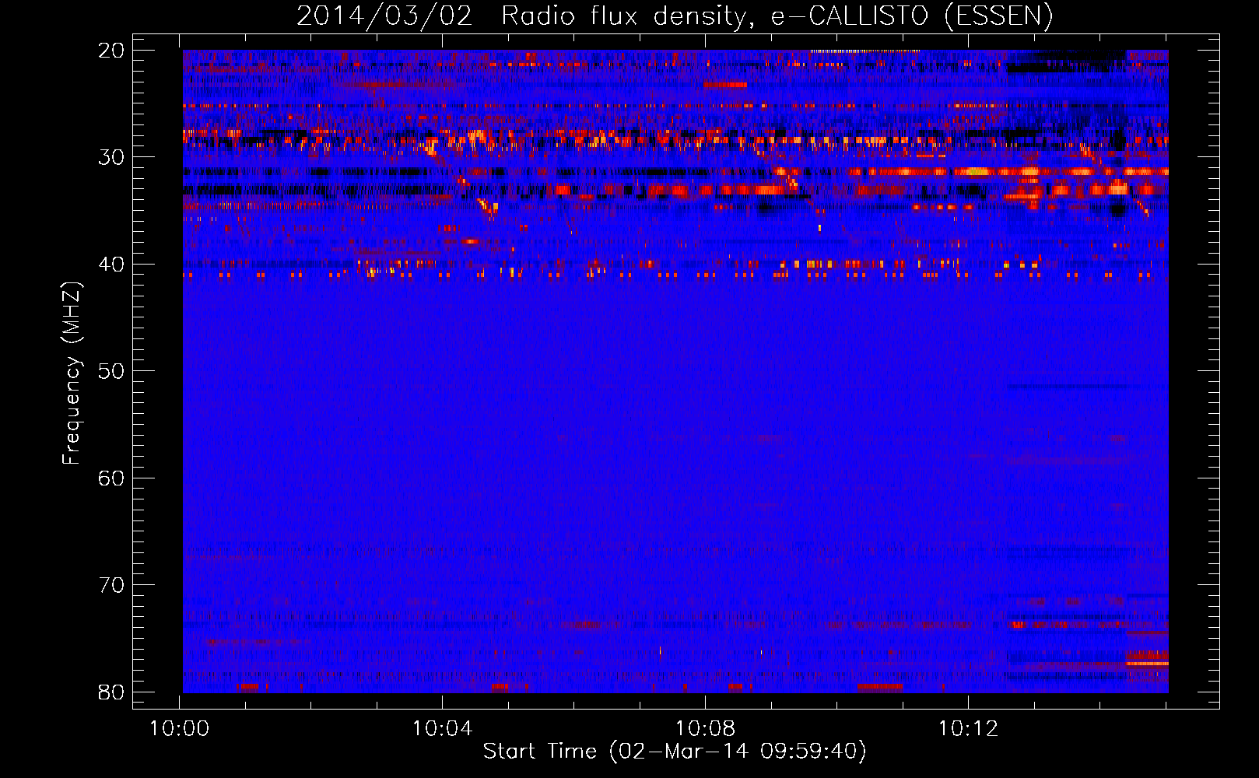Image resolution: width=1259 pixels, height=778 pixels.
Task: Click the 80 frequency tick label
Action: click(111, 692)
